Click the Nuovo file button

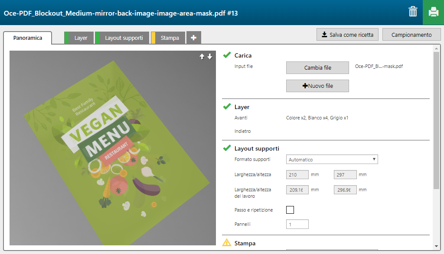[317, 86]
